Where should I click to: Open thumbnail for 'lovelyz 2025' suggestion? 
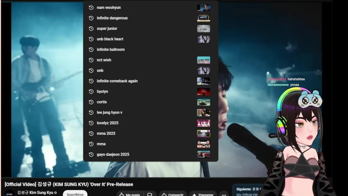coord(204,123)
